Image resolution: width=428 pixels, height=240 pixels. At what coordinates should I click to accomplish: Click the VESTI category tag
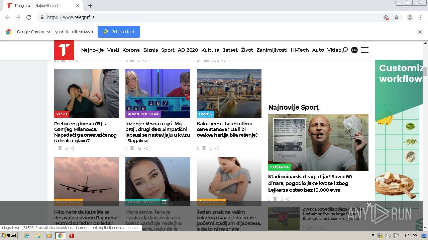point(62,114)
